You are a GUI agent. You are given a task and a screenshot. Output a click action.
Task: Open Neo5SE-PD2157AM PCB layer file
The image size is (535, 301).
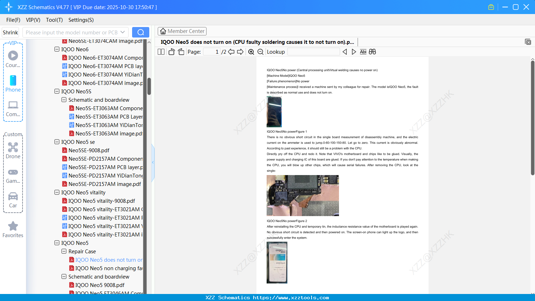point(102,167)
